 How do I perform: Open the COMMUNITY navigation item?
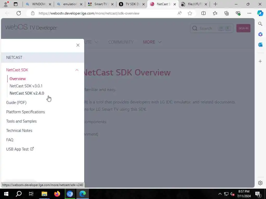[x=121, y=42]
